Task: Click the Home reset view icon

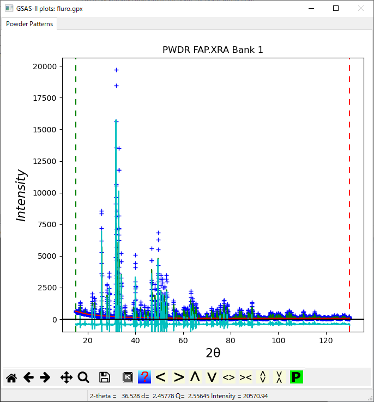Action: click(x=11, y=377)
